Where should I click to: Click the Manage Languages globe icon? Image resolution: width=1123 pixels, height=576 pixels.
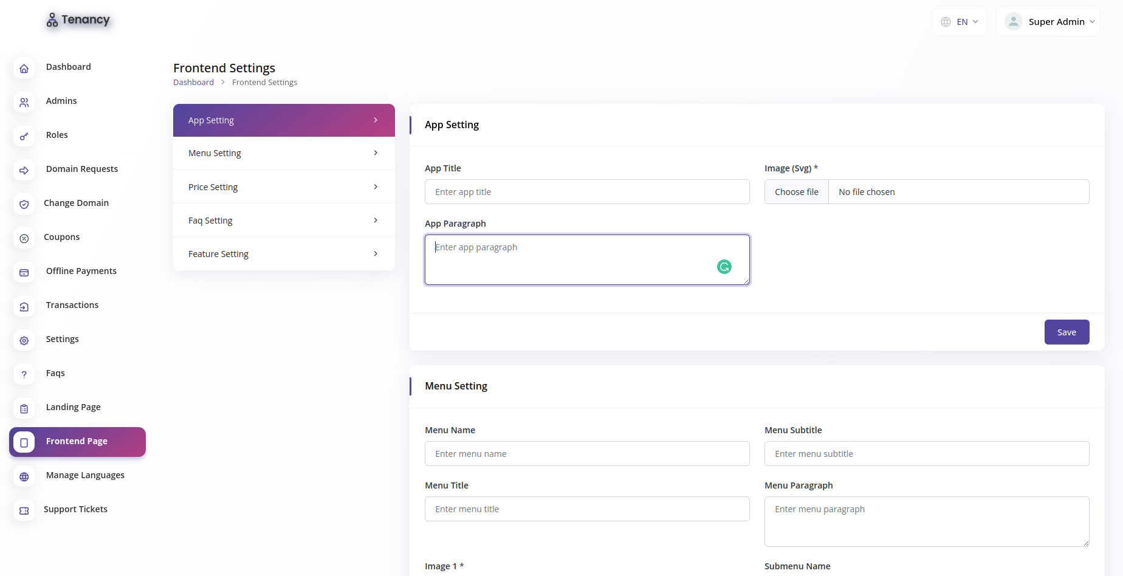[24, 477]
